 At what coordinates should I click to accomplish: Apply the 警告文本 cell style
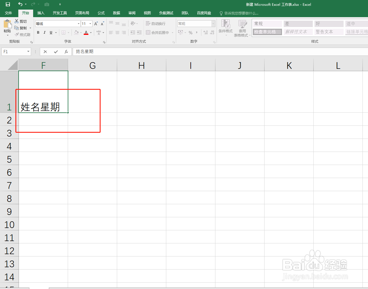[329, 32]
